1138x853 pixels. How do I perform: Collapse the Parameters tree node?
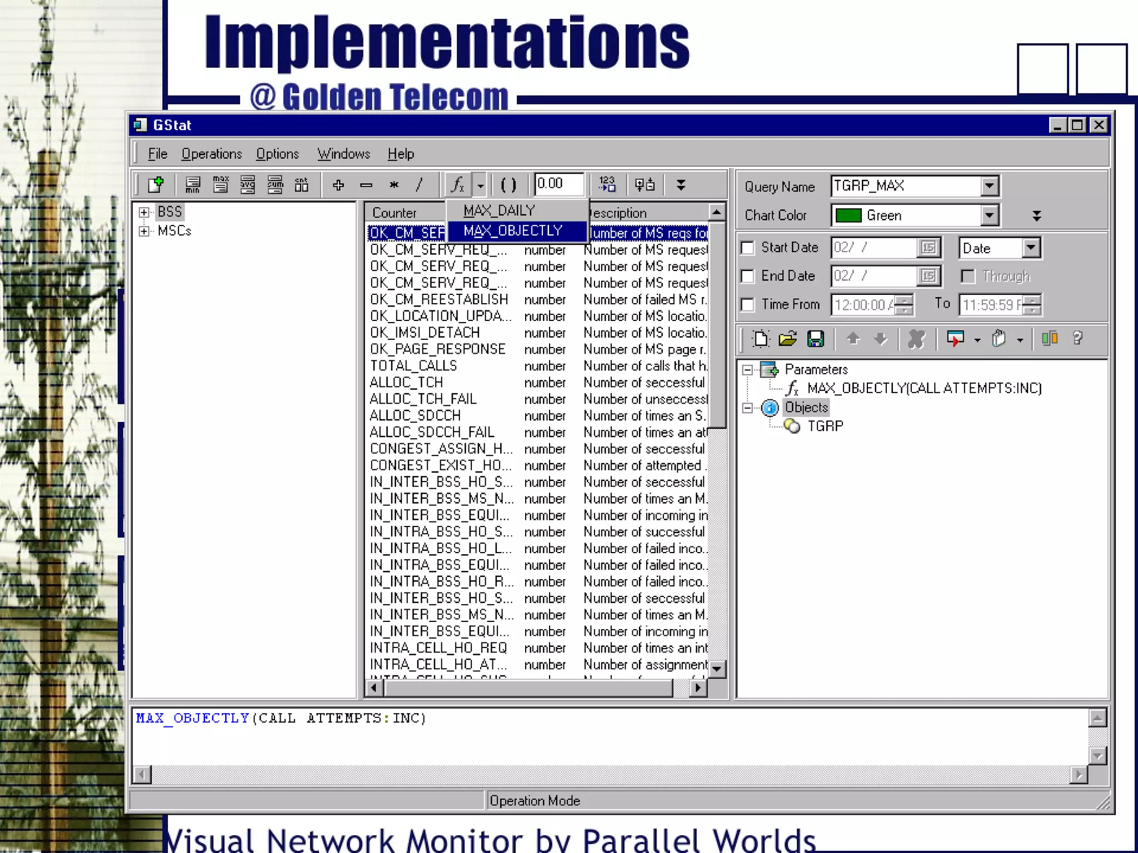748,370
